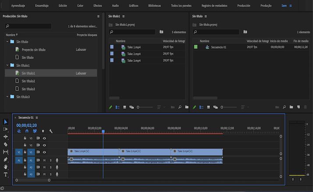Collapse the Sin título1 folder
313x192 pixels.
(7, 65)
